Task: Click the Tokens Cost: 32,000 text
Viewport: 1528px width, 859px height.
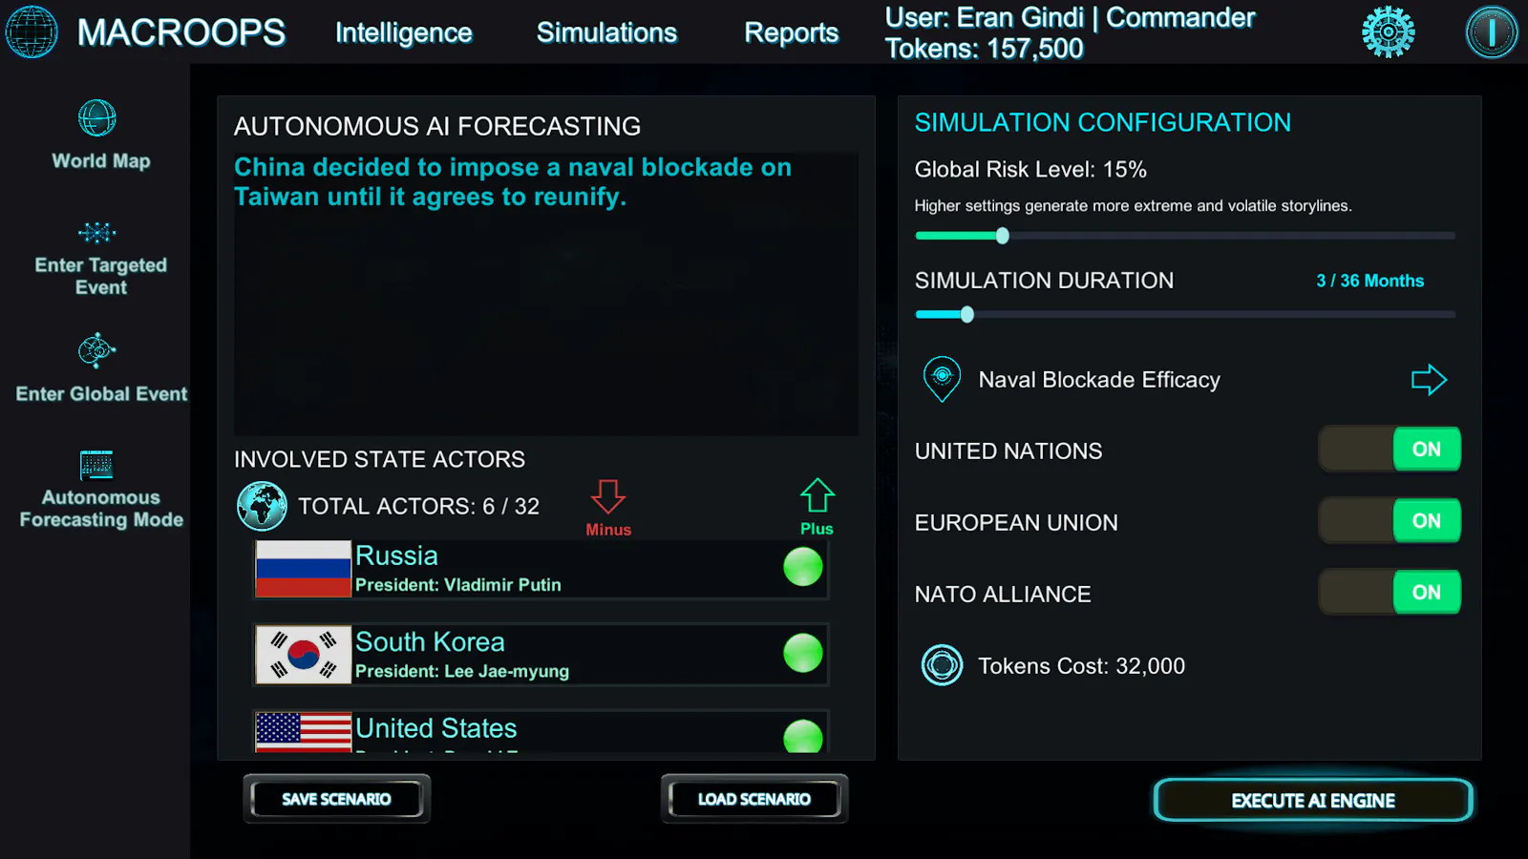Action: point(1081,666)
